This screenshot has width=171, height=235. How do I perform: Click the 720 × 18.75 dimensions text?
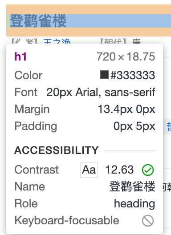click(126, 57)
